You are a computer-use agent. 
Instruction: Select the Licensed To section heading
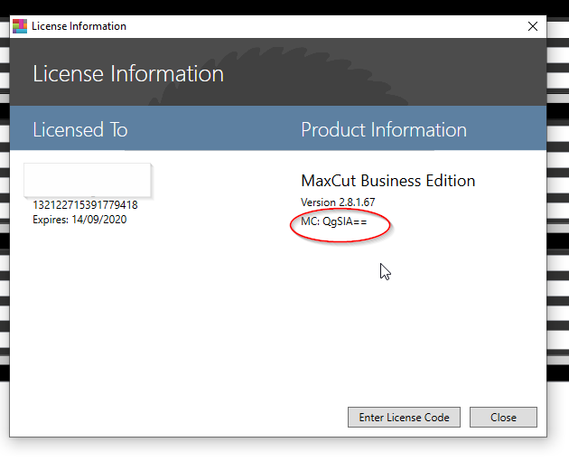tap(79, 129)
